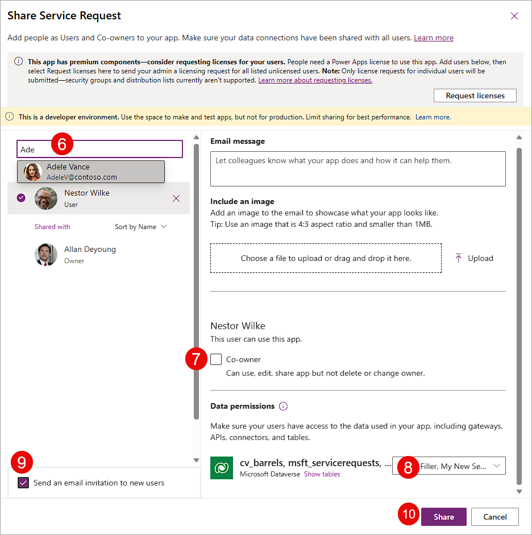The height and width of the screenshot is (535, 532).
Task: Click Nestor Wilke's avatar photo
Action: [x=46, y=198]
